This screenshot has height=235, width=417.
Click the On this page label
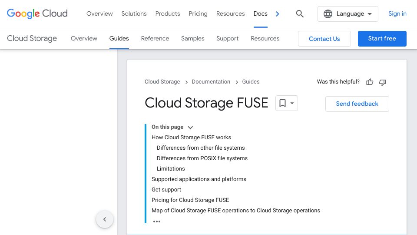pyautogui.click(x=168, y=127)
